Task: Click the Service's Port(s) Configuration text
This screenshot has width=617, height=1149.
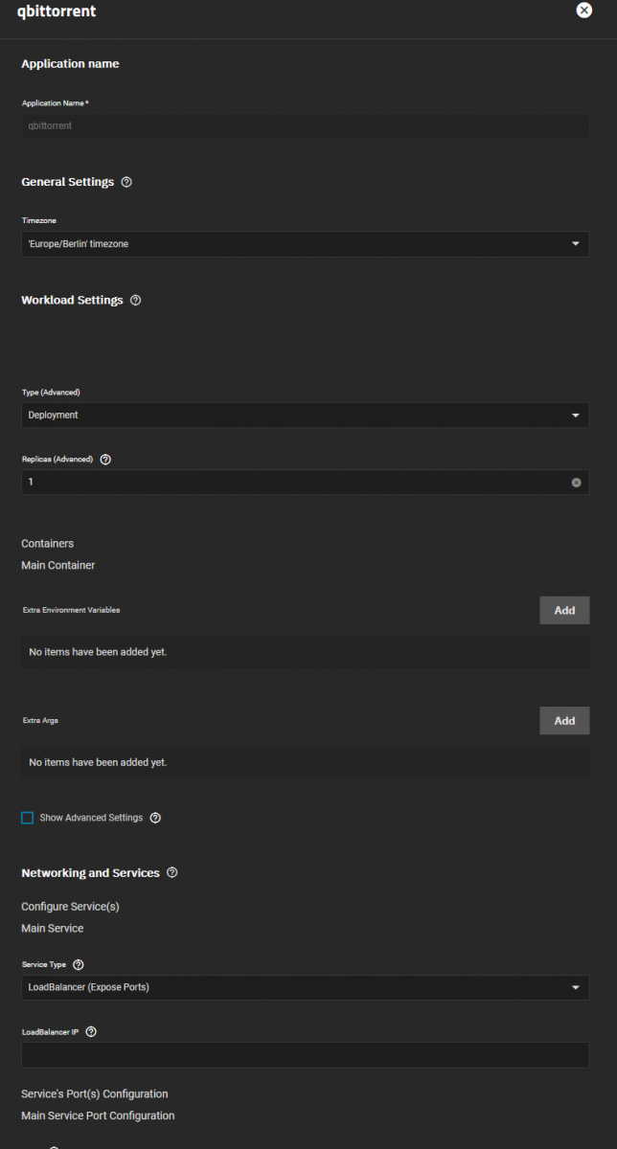Action: point(95,1093)
